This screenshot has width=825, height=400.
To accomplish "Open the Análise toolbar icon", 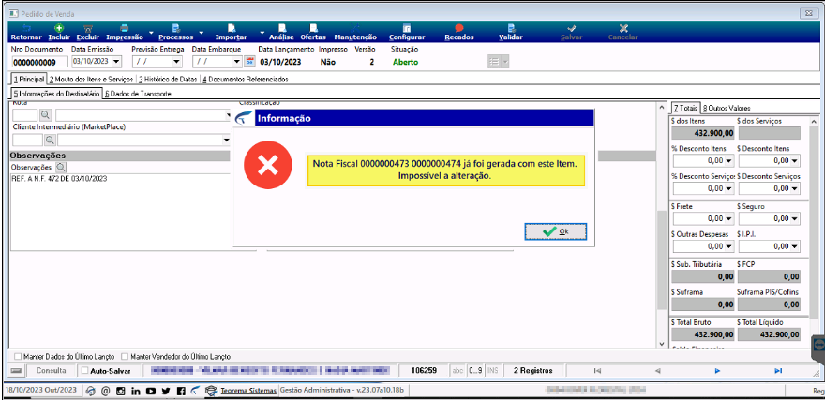I will (x=282, y=28).
